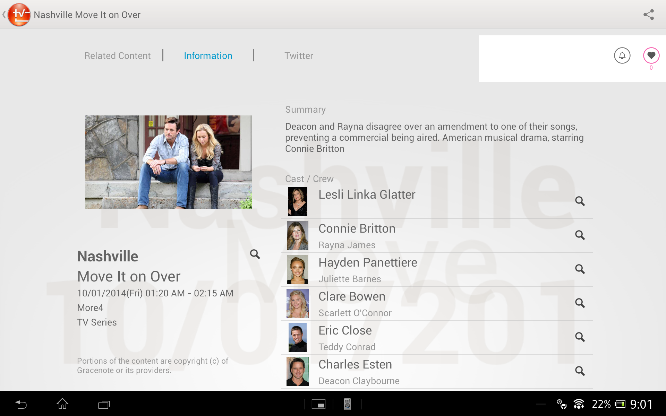Search for Hayden Panettiere via the magnifier
Screen dimensions: 666x416
pos(580,269)
